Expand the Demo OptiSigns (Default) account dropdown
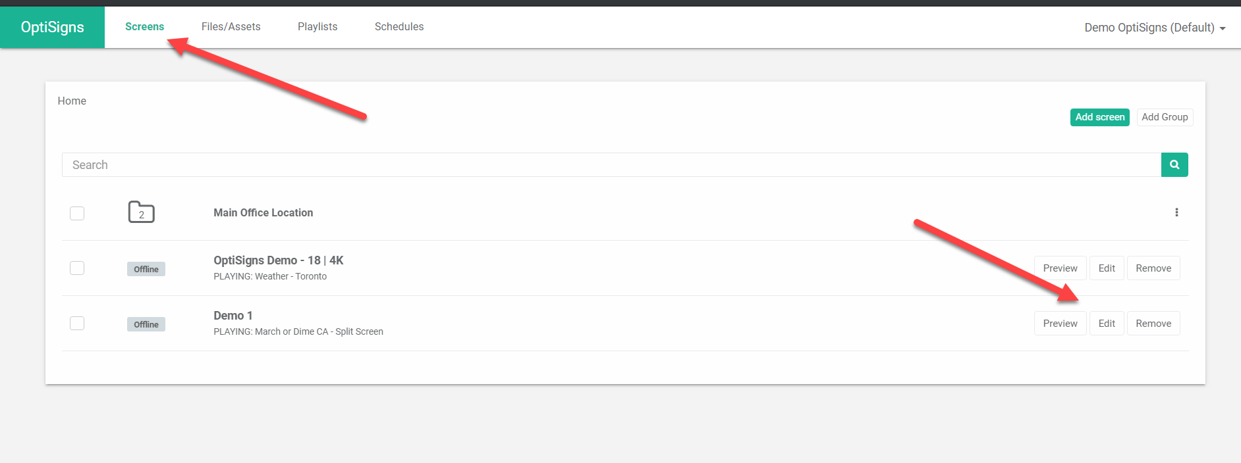Screen dimensions: 1241x463 [1155, 28]
